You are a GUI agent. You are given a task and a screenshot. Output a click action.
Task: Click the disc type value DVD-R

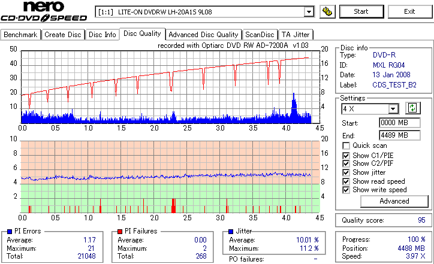(x=384, y=55)
